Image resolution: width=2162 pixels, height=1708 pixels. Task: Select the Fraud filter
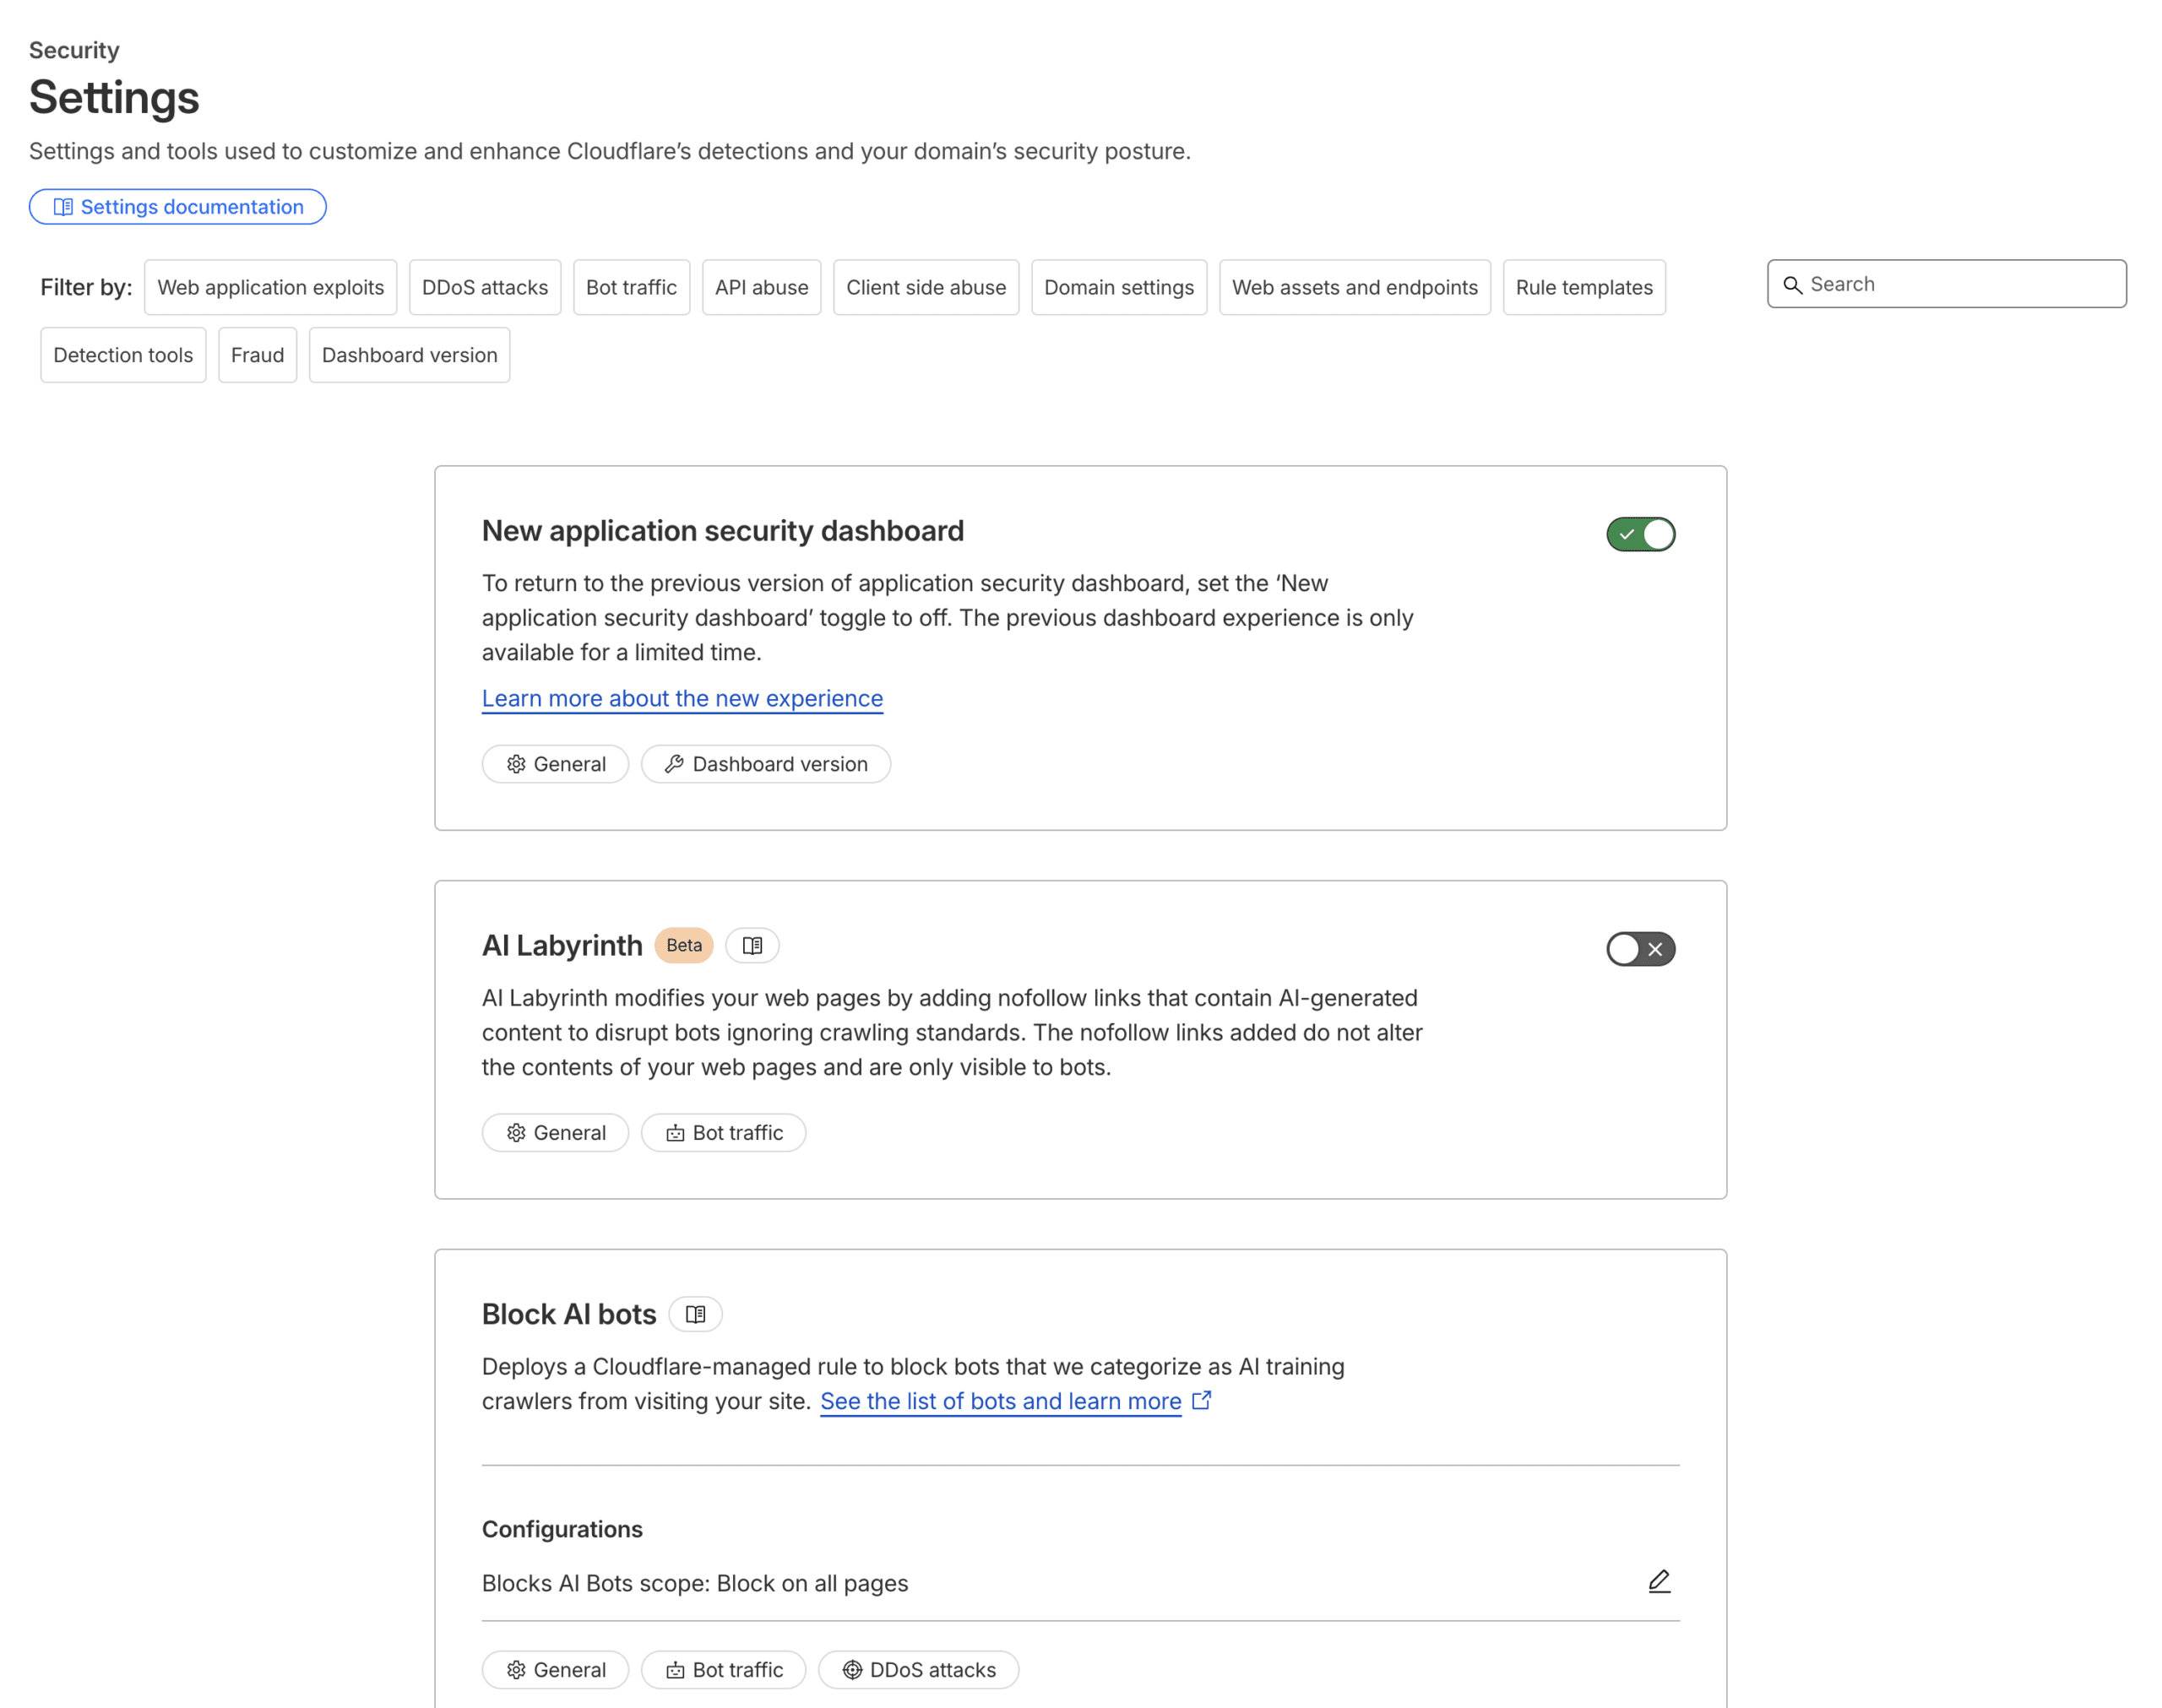[257, 355]
